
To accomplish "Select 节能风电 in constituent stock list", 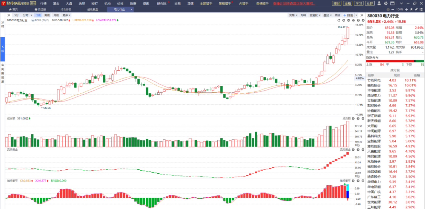I will [374, 80].
